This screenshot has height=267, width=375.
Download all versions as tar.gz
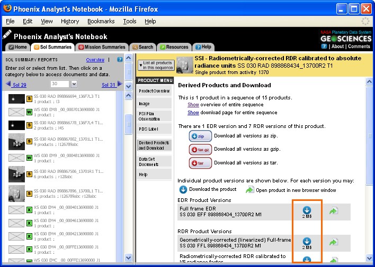200,150
